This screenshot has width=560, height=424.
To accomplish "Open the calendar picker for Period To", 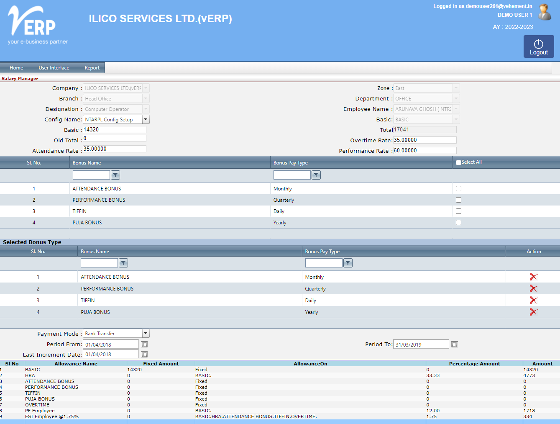I will click(x=455, y=344).
